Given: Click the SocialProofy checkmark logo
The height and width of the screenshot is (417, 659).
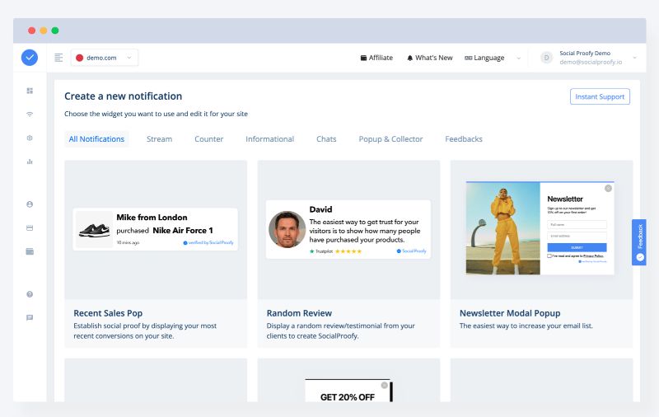Looking at the screenshot, I should click(30, 58).
